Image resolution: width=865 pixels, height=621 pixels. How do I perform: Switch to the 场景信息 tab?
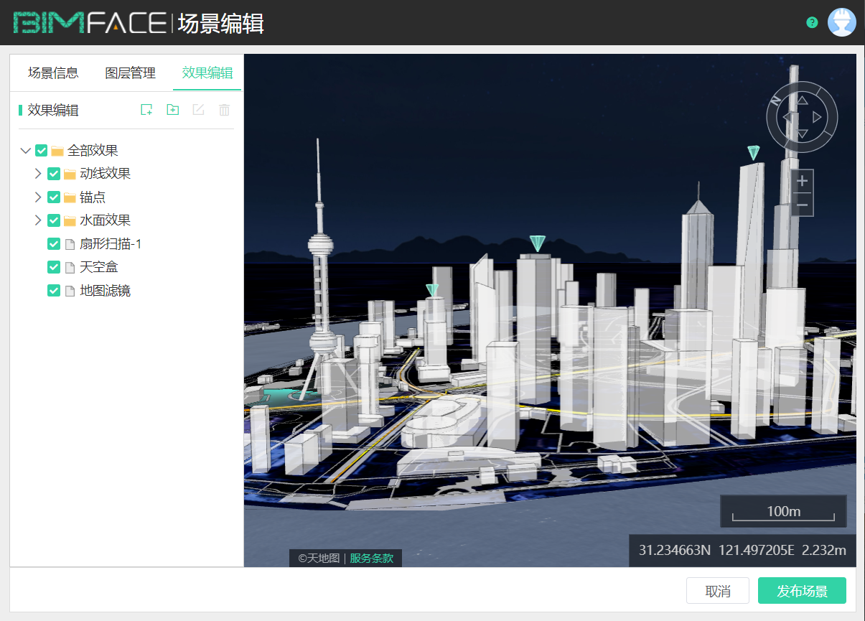52,73
